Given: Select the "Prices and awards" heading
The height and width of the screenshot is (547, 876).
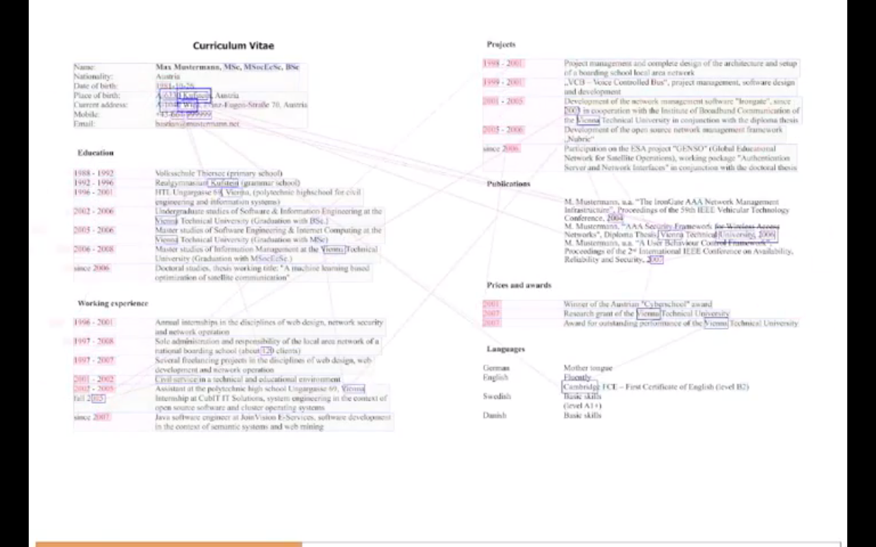Looking at the screenshot, I should point(519,285).
